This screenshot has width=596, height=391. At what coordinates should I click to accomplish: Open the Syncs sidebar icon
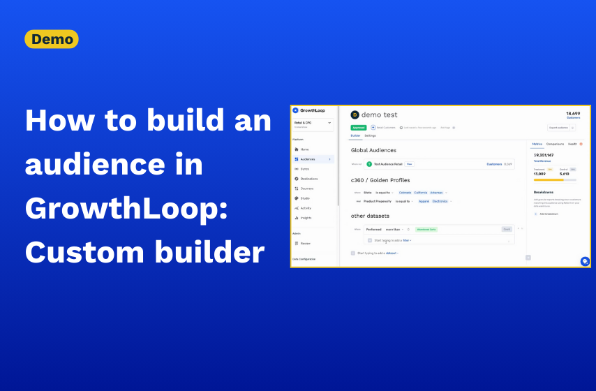(x=297, y=169)
